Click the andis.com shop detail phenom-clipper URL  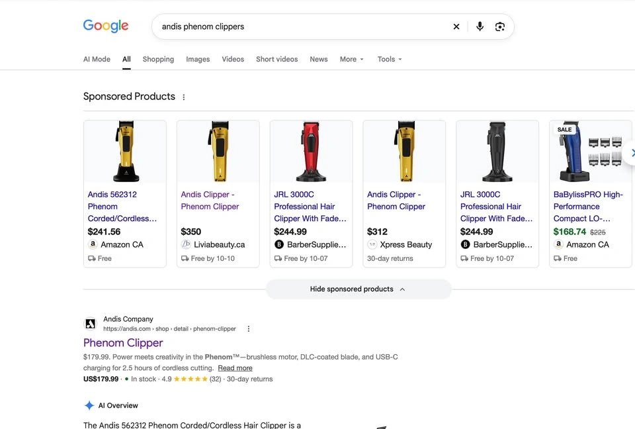coord(169,329)
